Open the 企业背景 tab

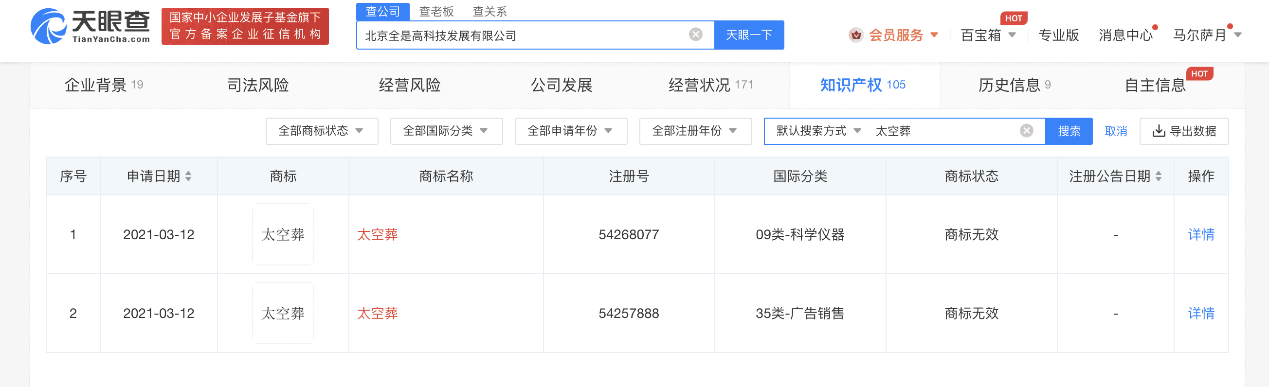tap(104, 85)
